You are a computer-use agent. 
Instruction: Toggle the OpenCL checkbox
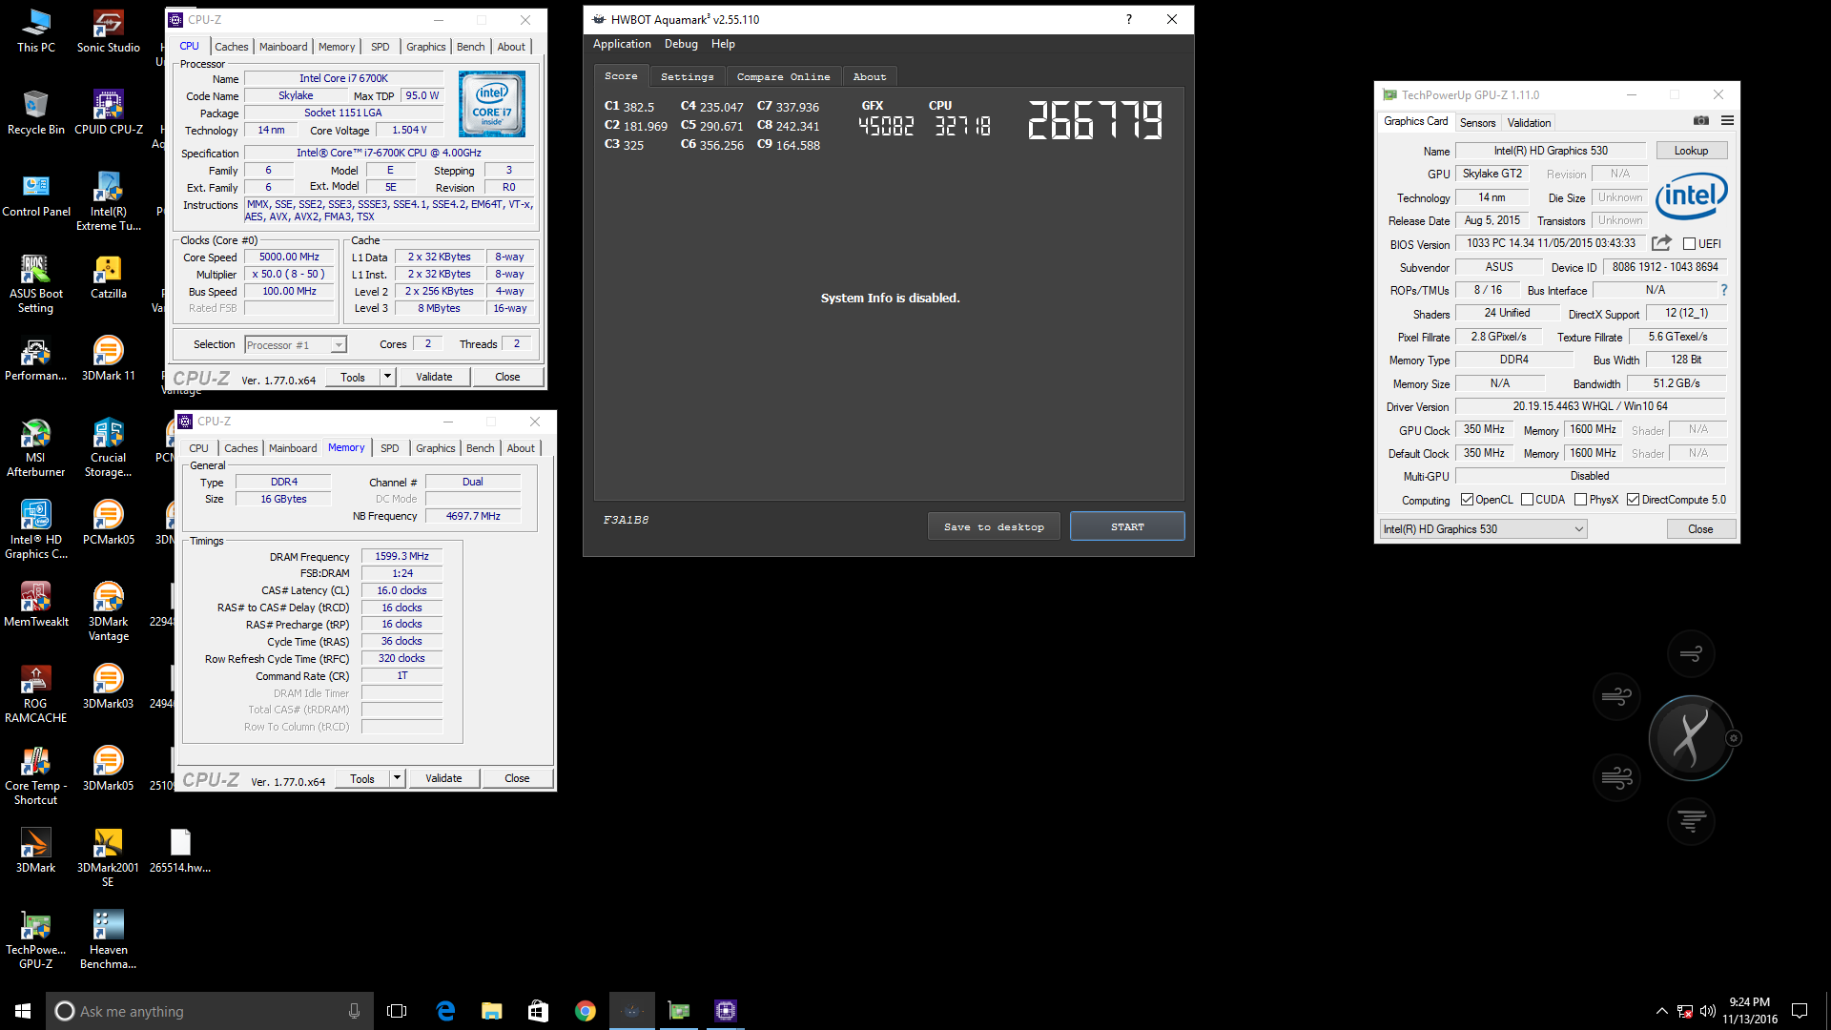1467,500
